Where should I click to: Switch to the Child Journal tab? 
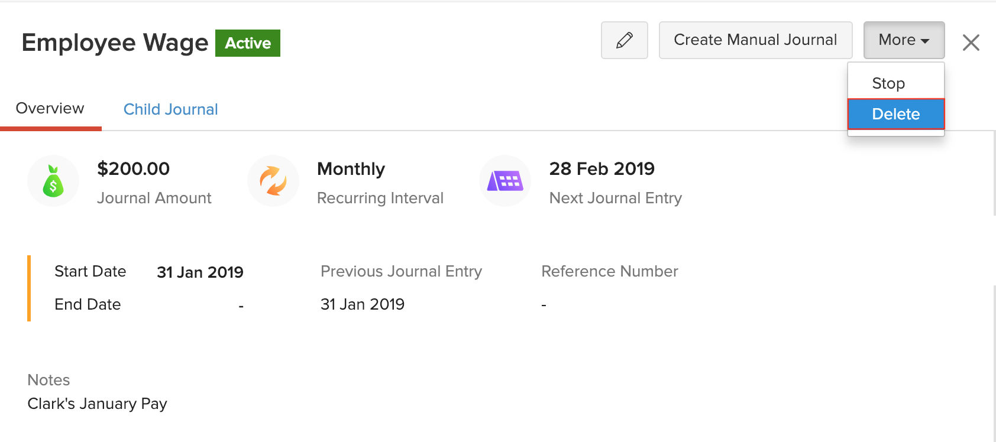170,109
